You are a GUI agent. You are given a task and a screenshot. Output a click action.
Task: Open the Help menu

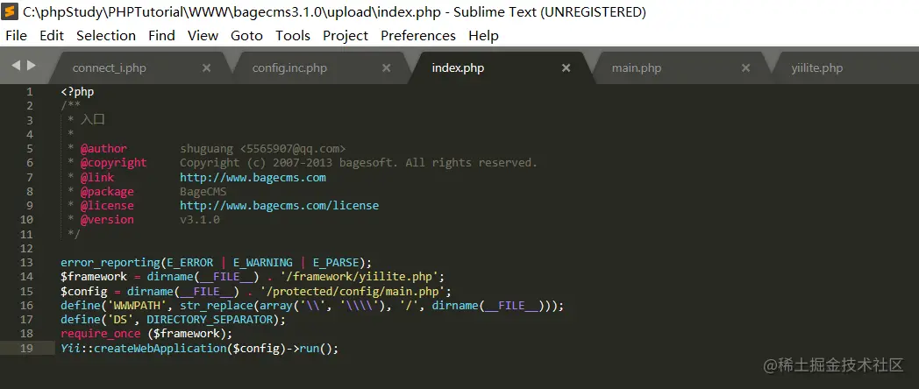[483, 36]
